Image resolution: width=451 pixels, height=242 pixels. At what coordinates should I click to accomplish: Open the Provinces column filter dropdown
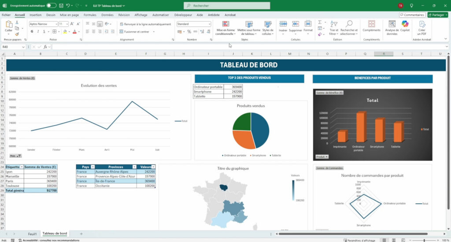click(x=135, y=167)
